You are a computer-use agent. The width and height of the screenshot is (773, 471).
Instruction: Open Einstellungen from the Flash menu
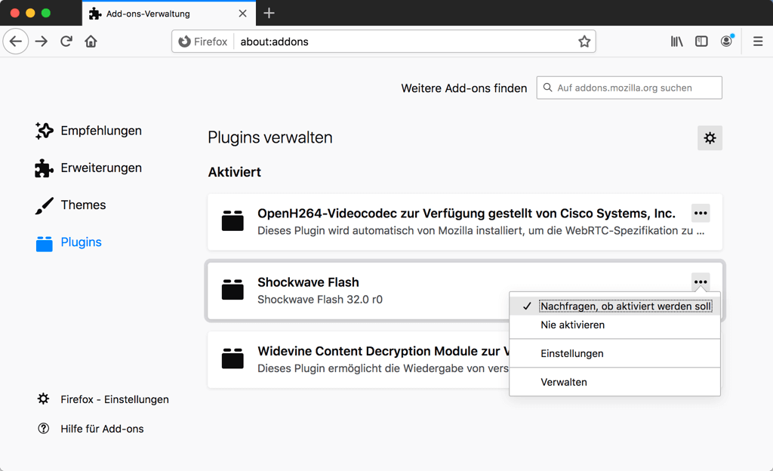pos(614,353)
